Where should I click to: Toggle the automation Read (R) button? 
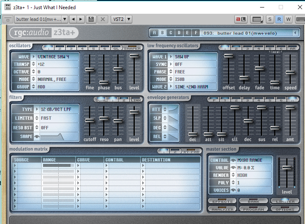pyautogui.click(x=279, y=19)
